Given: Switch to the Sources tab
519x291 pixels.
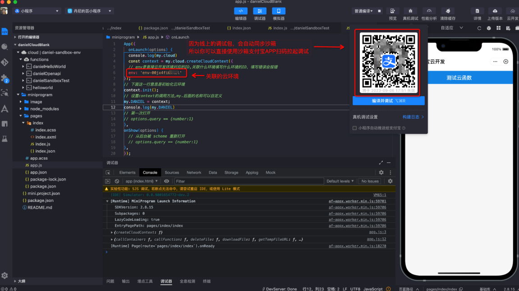Looking at the screenshot, I should click(172, 172).
